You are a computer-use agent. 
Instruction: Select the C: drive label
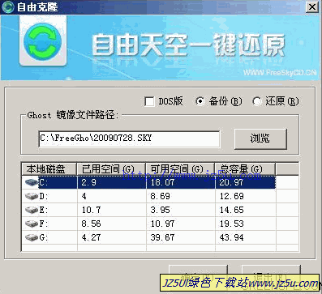click(44, 182)
